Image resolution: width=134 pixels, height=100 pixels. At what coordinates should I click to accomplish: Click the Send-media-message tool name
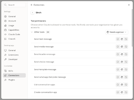coord(44,47)
